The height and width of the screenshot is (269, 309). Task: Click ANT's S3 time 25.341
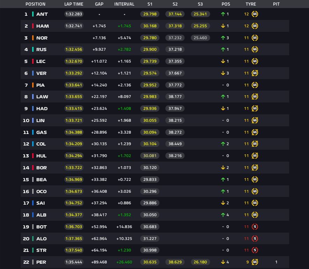tap(200, 14)
